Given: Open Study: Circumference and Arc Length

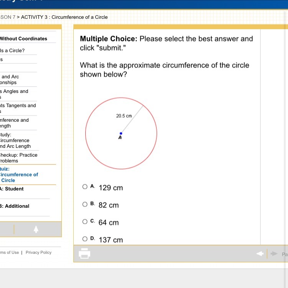Looking at the screenshot, I should pyautogui.click(x=15, y=141).
